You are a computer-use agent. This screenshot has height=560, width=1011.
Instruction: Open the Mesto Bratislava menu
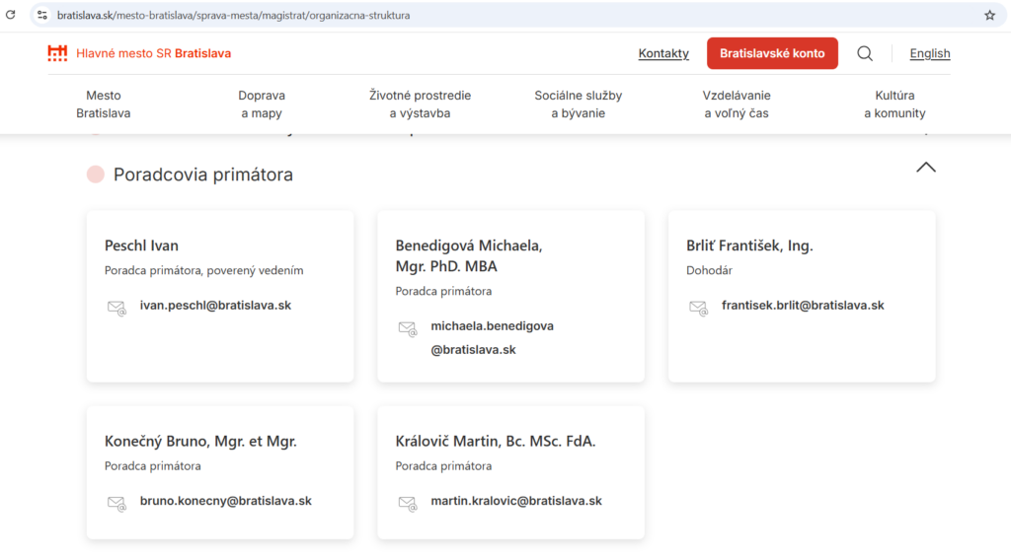[x=103, y=105]
